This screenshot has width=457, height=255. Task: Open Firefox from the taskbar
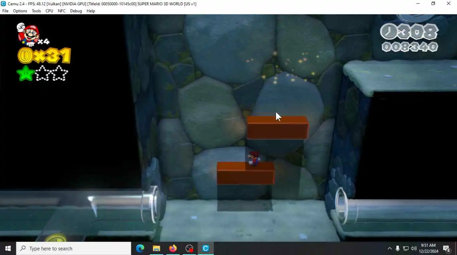coord(173,248)
